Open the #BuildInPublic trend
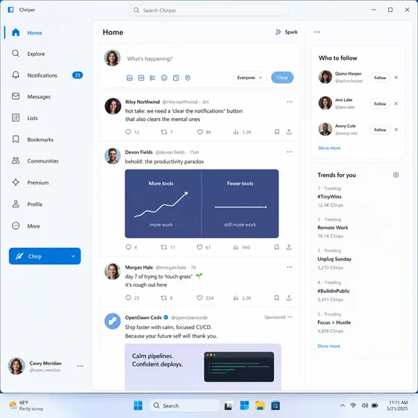 click(334, 291)
